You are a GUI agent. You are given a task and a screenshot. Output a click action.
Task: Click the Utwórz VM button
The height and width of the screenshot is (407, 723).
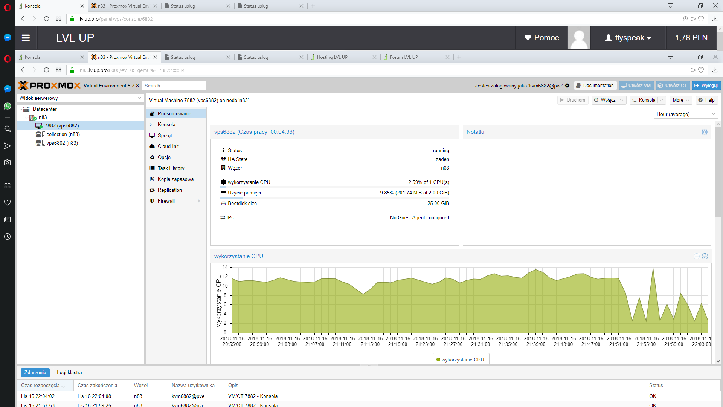click(x=636, y=86)
